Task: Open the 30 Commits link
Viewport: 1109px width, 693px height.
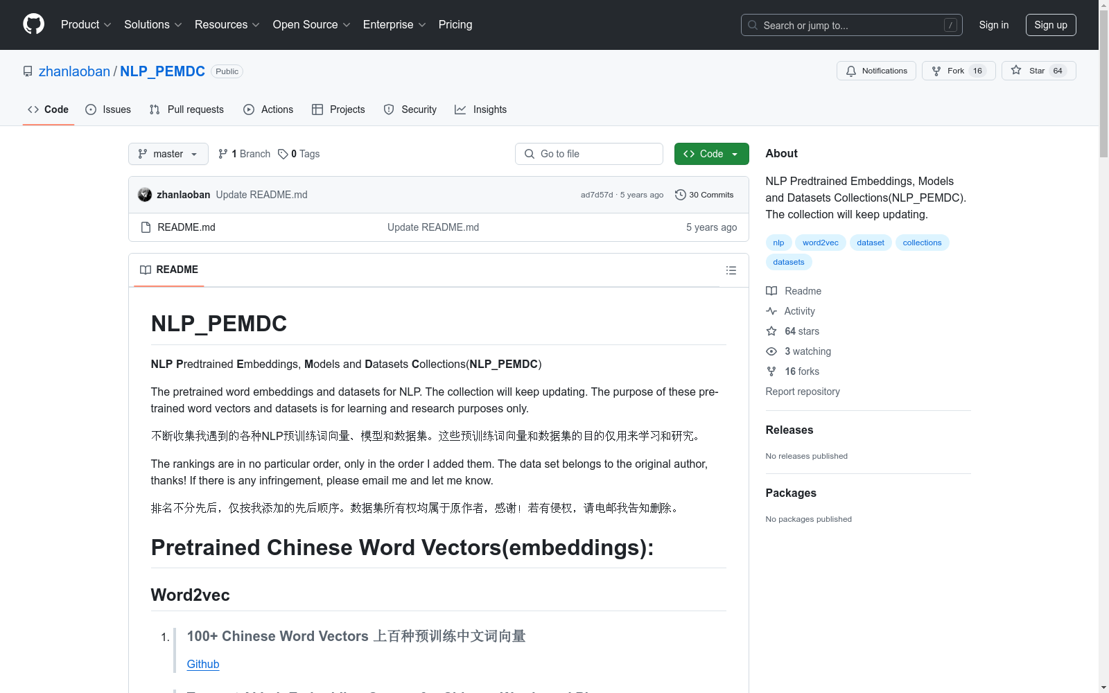Action: point(704,195)
